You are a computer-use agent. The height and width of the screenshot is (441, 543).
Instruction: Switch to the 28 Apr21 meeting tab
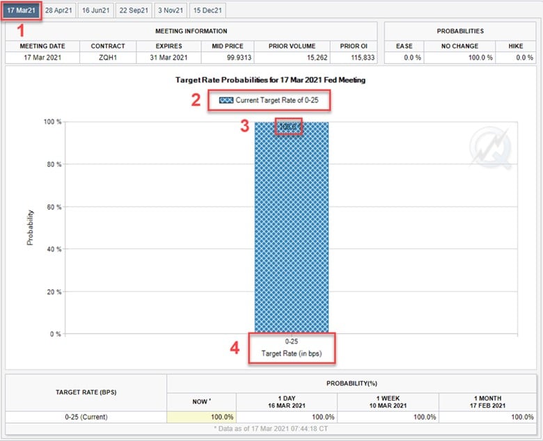[59, 10]
